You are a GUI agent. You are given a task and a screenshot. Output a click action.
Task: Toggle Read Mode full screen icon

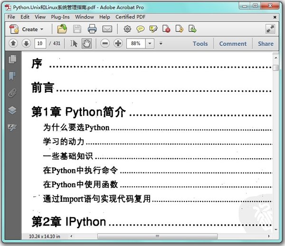click(270, 29)
